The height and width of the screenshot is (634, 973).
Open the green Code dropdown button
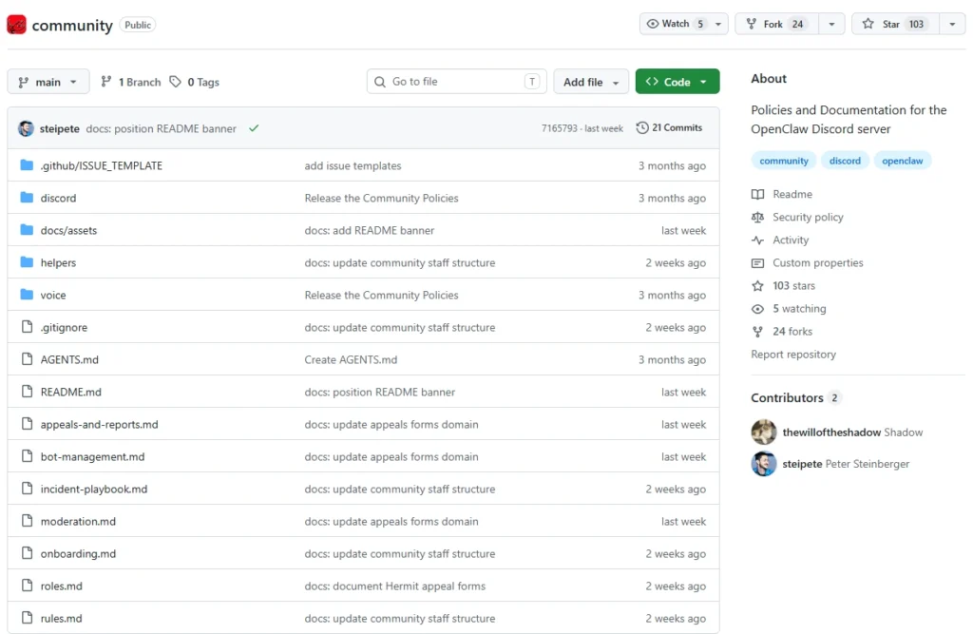pyautogui.click(x=677, y=82)
